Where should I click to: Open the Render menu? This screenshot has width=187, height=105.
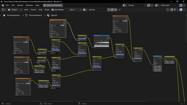click(20, 5)
